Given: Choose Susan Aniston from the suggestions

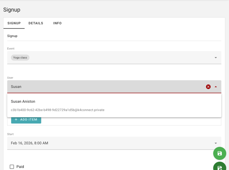Looking at the screenshot, I should pos(23,102).
